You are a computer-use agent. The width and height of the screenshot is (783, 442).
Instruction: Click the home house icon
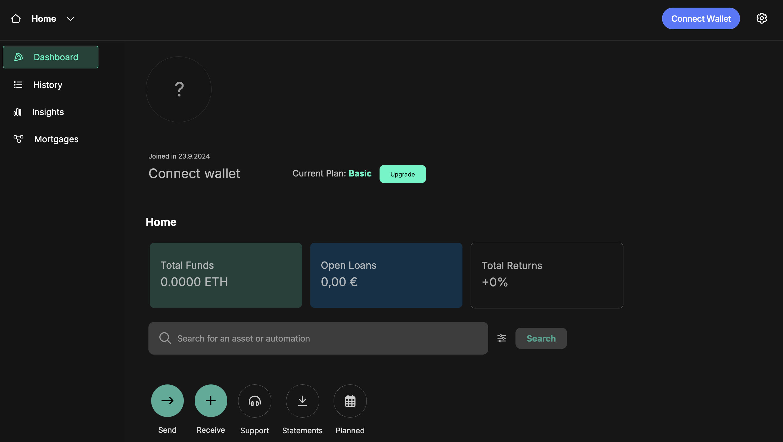[x=15, y=18]
